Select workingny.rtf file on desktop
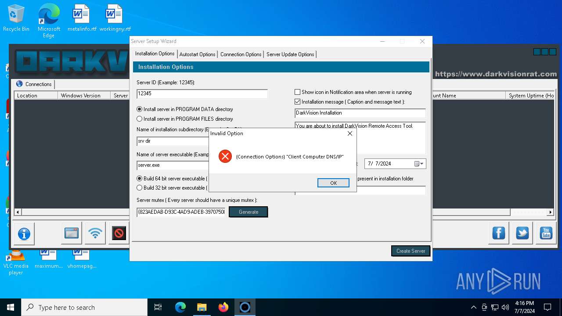The height and width of the screenshot is (316, 562). tap(115, 18)
